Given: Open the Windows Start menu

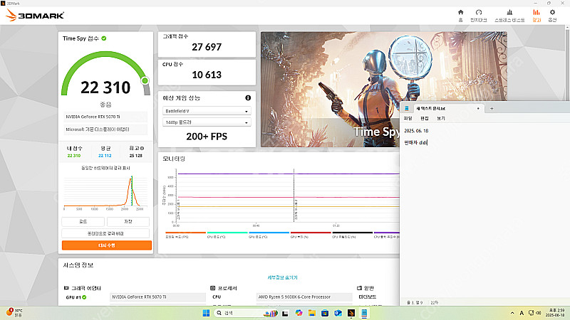Looking at the screenshot, I should [206, 313].
